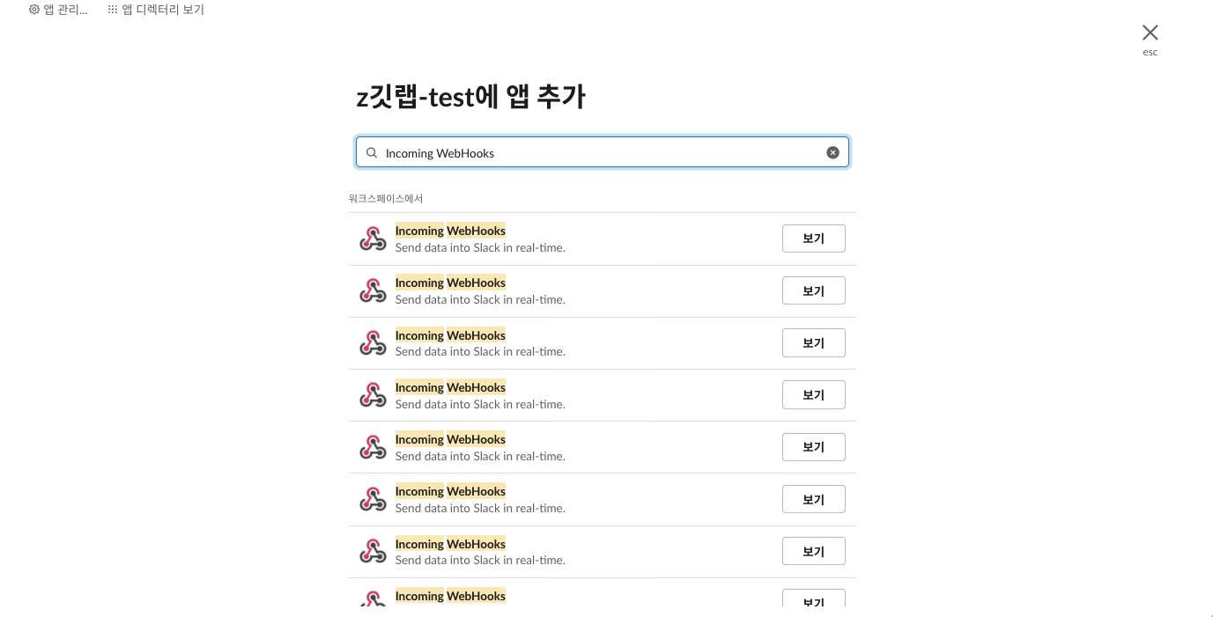Screen dimensions: 1213x617
Task: Click 보기 button for the fourth Incoming WebHooks
Action: pos(813,395)
